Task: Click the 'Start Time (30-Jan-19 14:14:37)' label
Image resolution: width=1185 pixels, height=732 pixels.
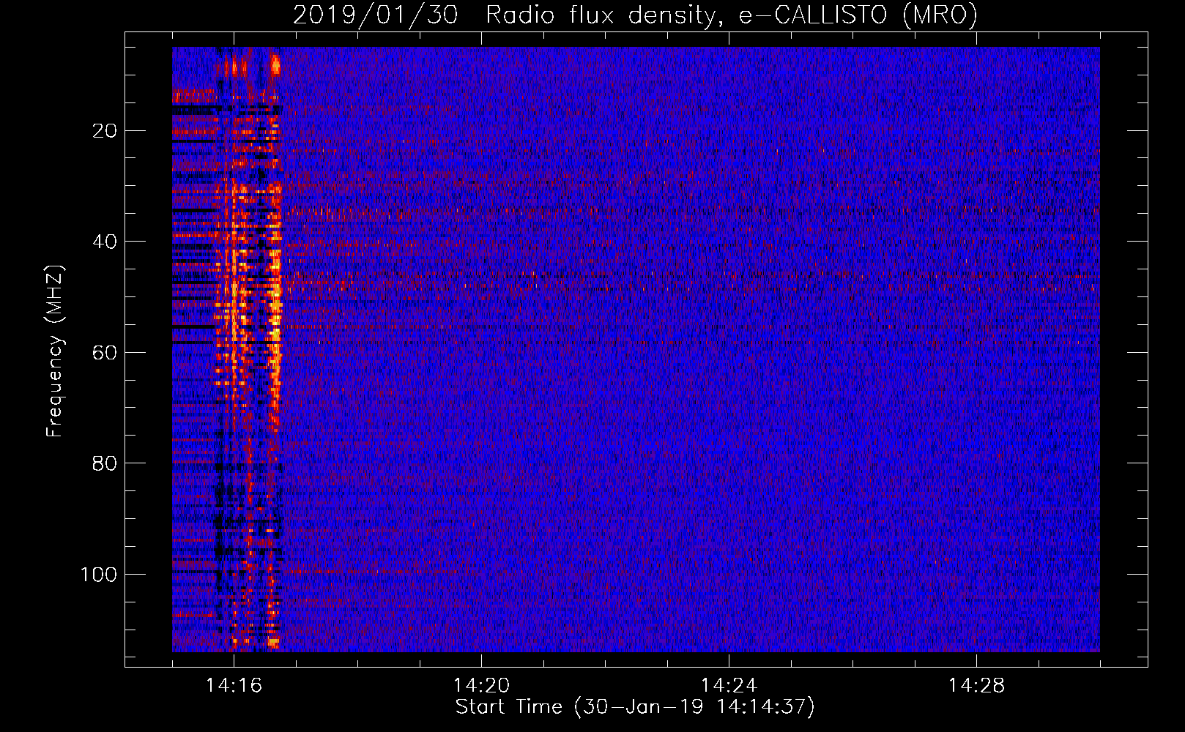Action: 635,707
